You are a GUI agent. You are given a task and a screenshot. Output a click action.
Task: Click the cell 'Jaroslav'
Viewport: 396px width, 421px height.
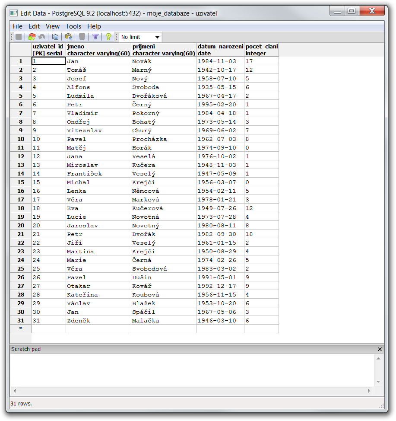pyautogui.click(x=98, y=226)
